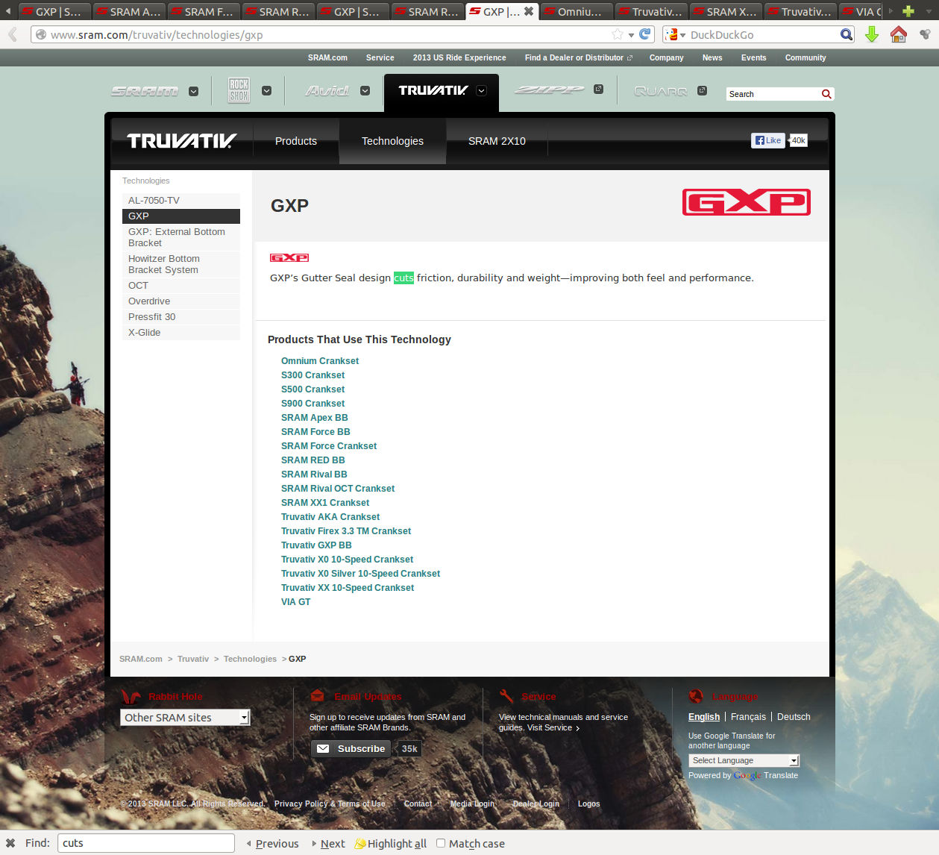939x855 pixels.
Task: Click the Service wrench icon
Action: pyautogui.click(x=506, y=696)
